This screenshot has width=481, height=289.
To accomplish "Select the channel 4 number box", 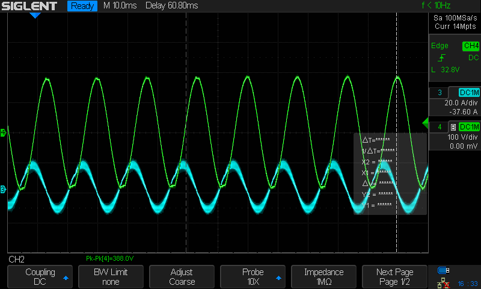I will 440,127.
